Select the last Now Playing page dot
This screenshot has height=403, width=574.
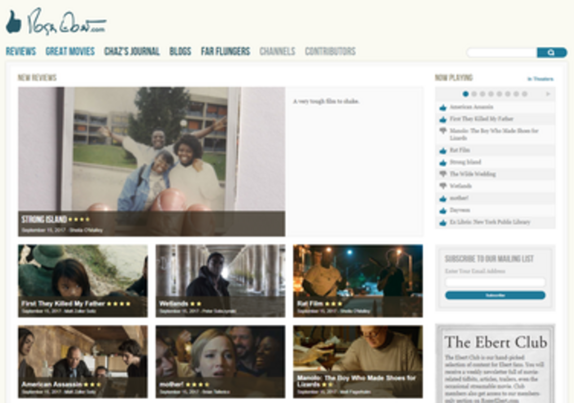[524, 94]
